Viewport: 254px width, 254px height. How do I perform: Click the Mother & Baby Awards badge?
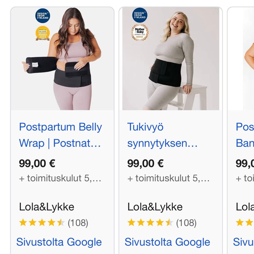(x=140, y=32)
